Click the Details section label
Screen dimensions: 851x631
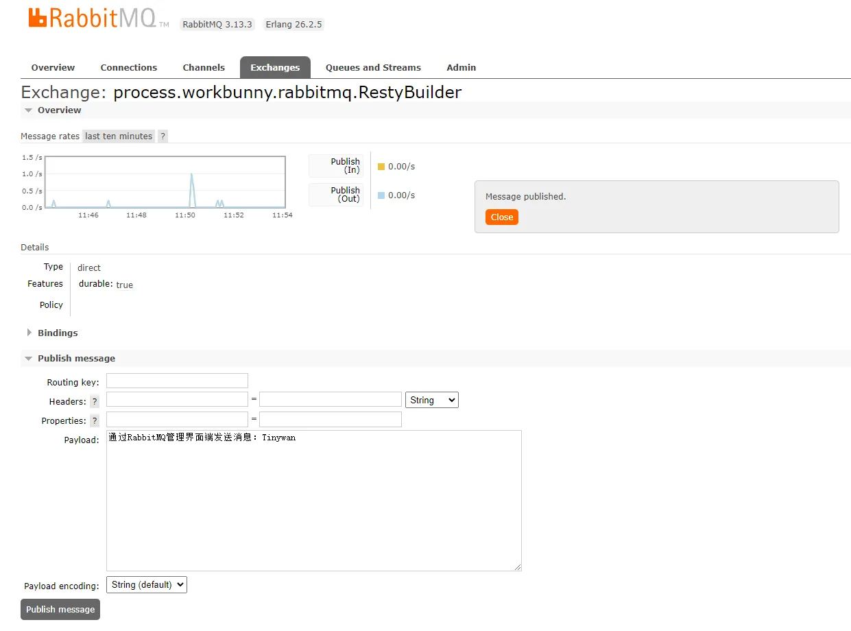coord(35,247)
